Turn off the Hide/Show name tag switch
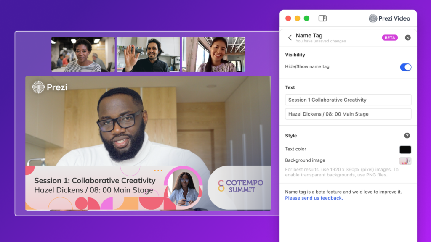Image resolution: width=431 pixels, height=242 pixels. (405, 67)
